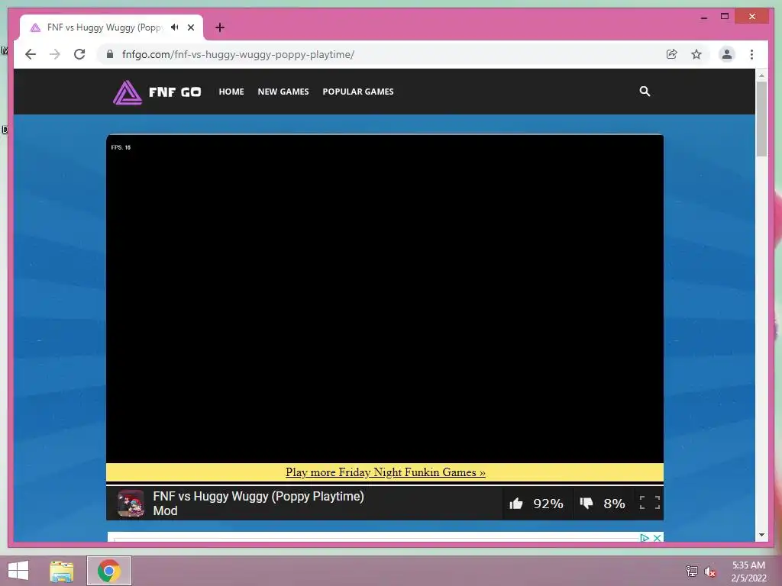Close the ad banner X icon
Screen dimensions: 782x586
coord(658,538)
